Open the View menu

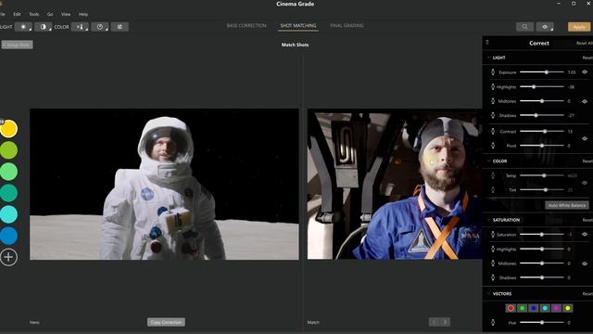66,14
